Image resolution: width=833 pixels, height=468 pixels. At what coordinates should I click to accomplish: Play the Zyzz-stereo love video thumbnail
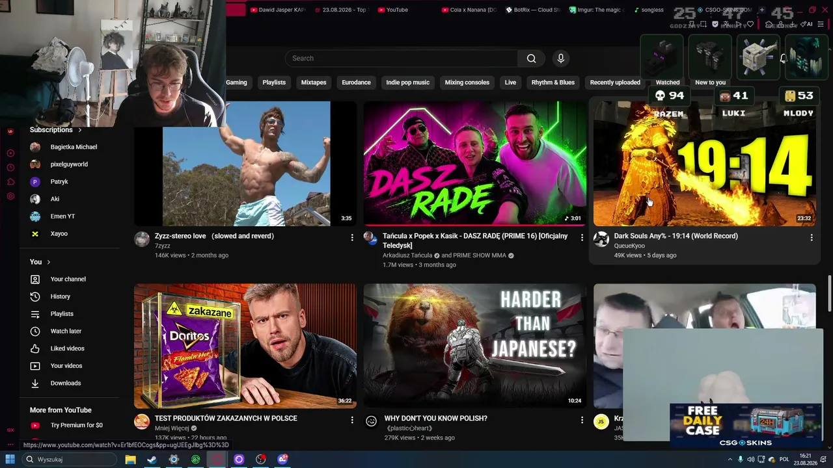(245, 164)
